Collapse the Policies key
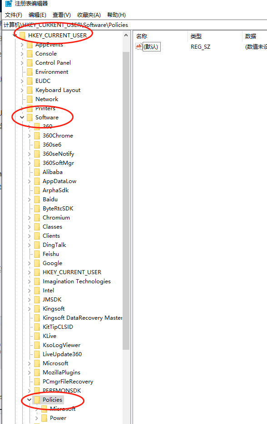The height and width of the screenshot is (424, 267). [x=29, y=400]
